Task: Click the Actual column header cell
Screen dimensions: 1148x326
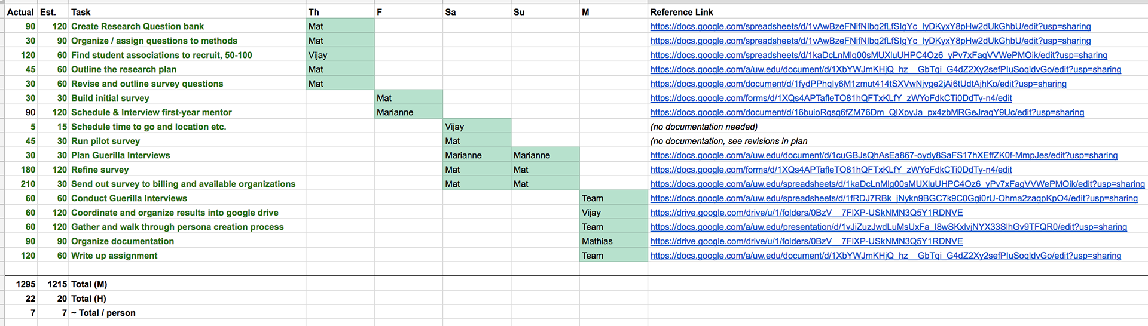Action: [x=20, y=12]
